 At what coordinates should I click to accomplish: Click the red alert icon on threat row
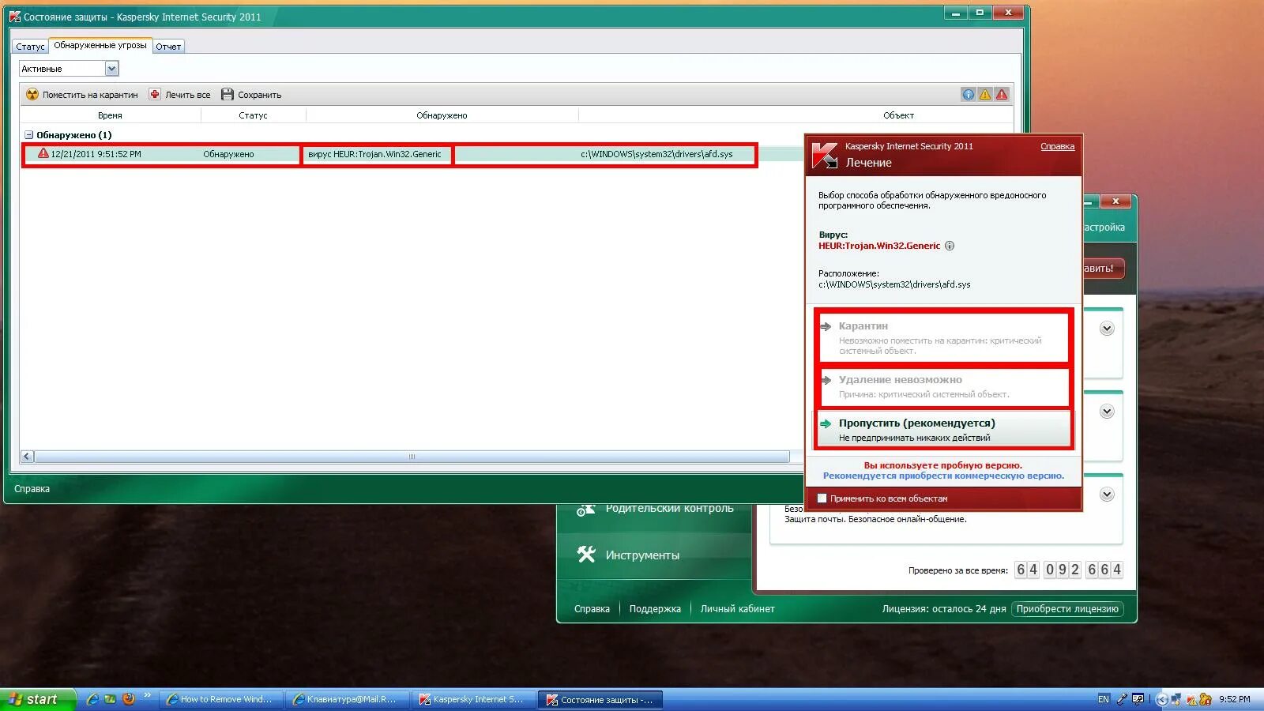pos(43,153)
